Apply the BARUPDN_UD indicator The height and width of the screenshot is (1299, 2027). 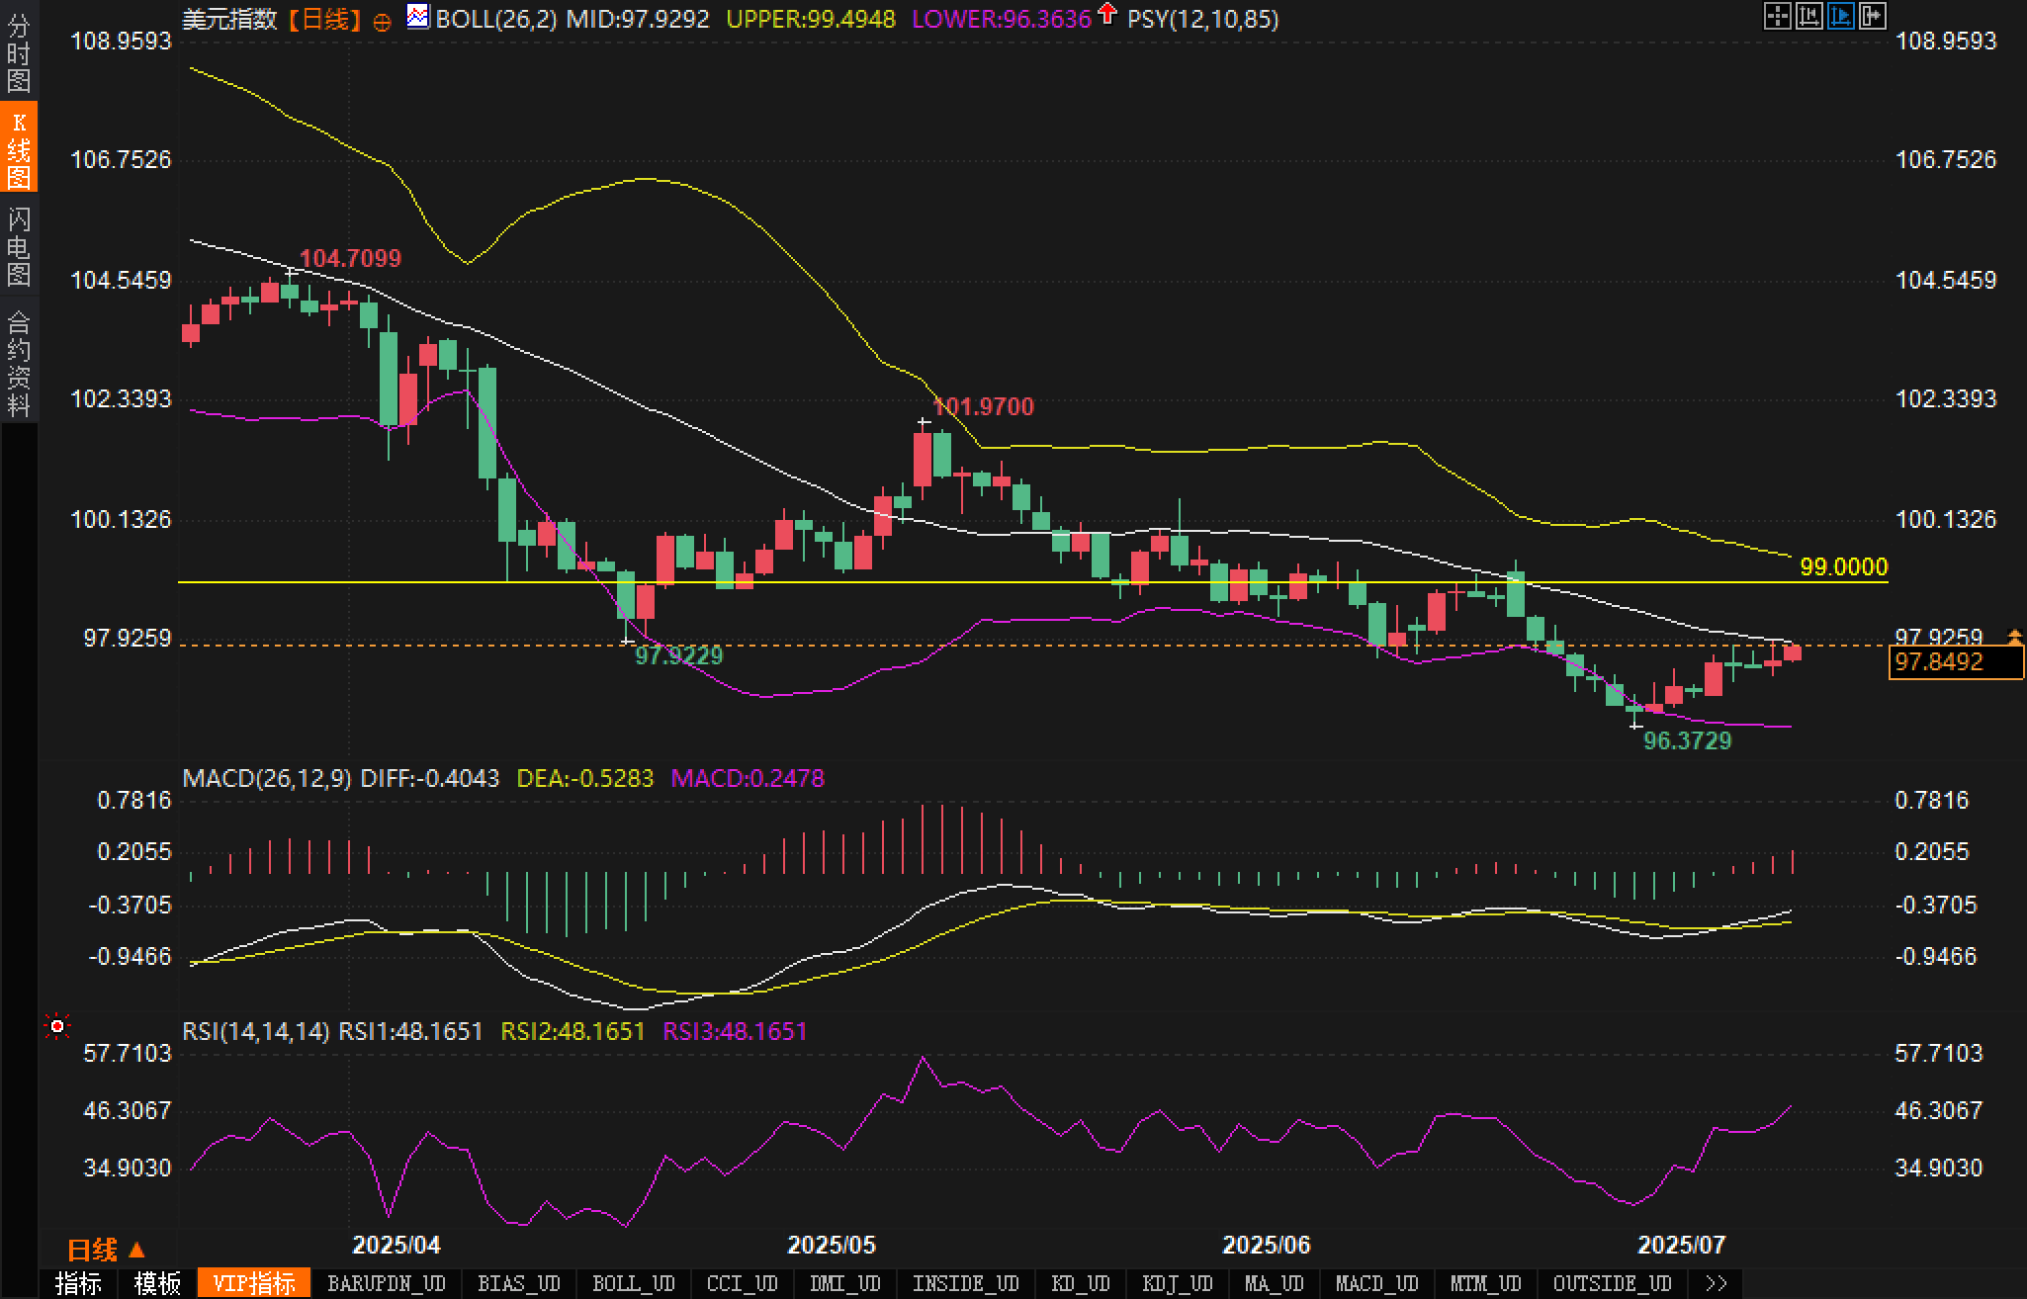(387, 1283)
